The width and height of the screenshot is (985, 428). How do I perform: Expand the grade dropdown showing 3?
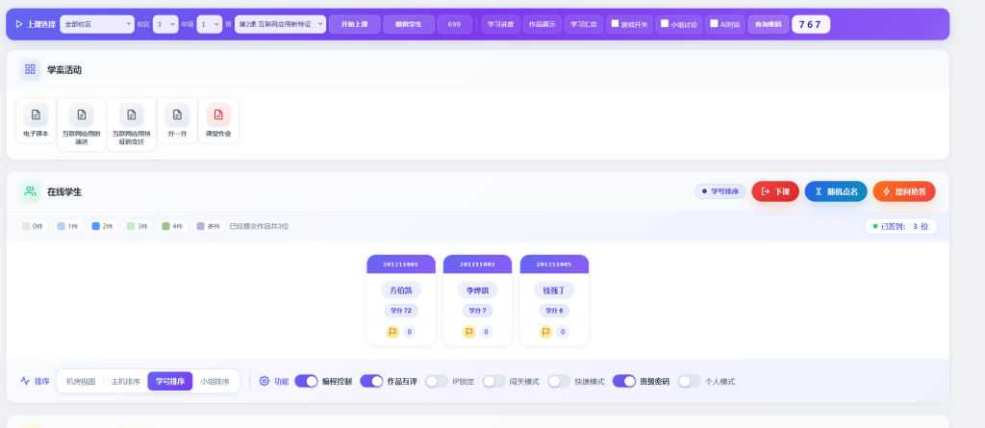pyautogui.click(x=165, y=24)
